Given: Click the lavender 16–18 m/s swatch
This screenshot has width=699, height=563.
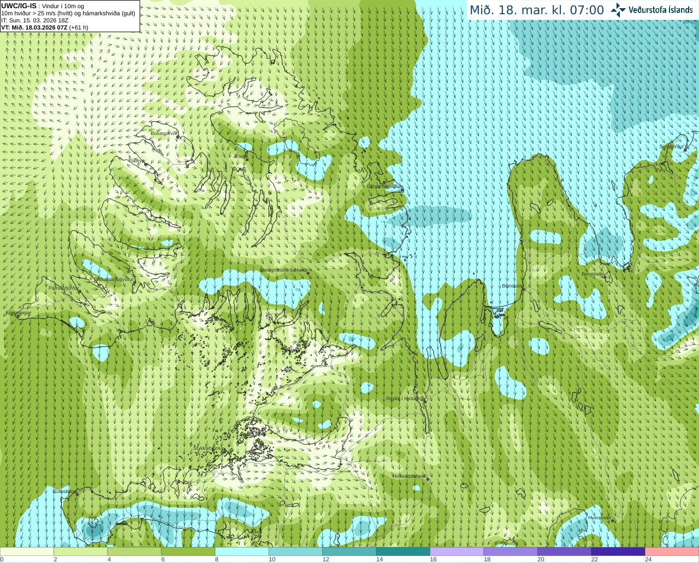Looking at the screenshot, I should click(x=457, y=552).
